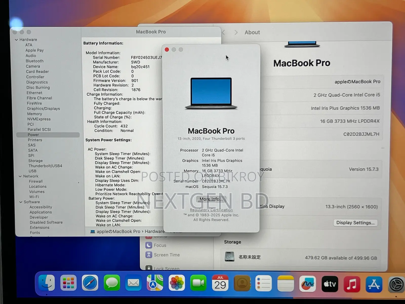Launch Safari from the Dock
This screenshot has height=304, width=405.
90,283
